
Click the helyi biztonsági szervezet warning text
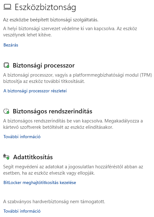pos(70,32)
